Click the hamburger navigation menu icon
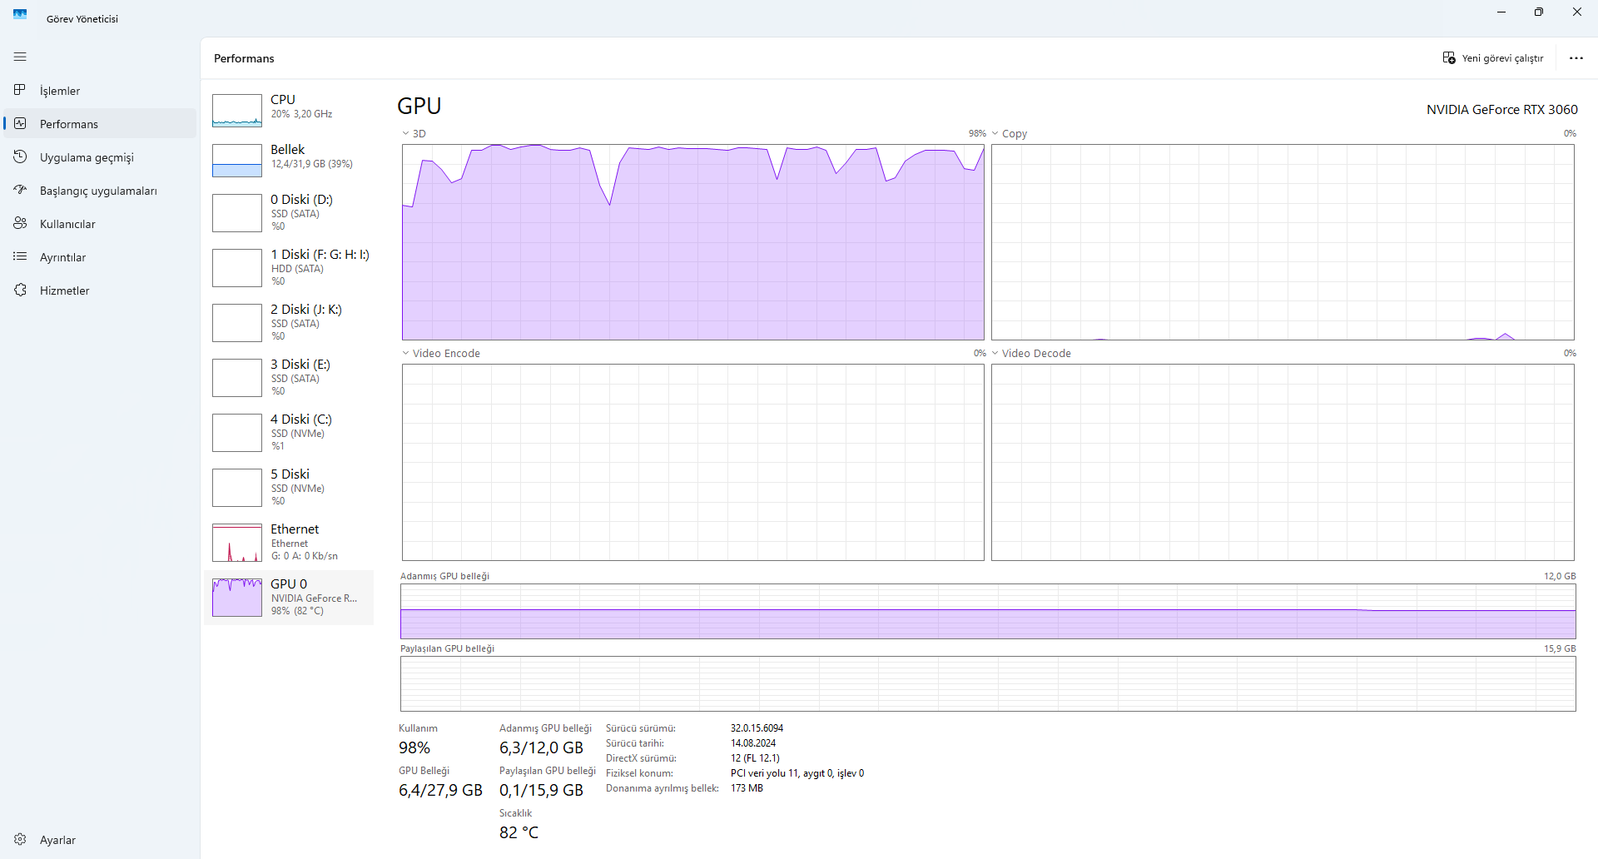The width and height of the screenshot is (1598, 859). (x=20, y=57)
